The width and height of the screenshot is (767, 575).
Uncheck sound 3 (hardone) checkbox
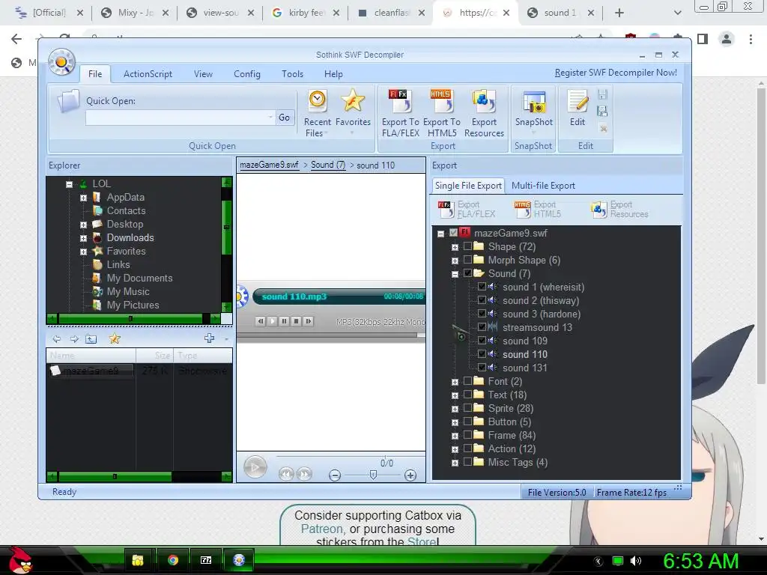[482, 314]
